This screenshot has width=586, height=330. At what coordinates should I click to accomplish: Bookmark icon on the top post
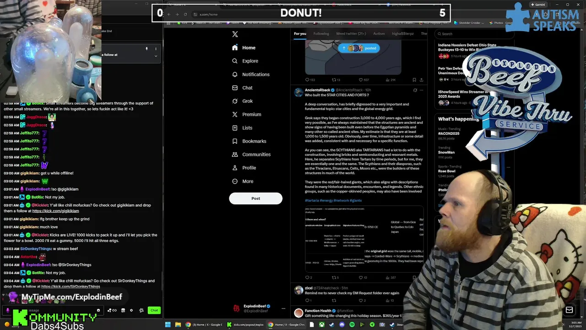414,80
